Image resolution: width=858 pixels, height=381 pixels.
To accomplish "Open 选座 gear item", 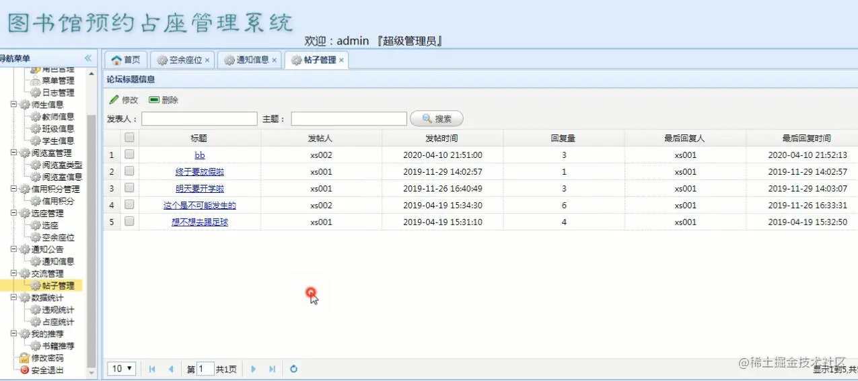I will 44,226.
